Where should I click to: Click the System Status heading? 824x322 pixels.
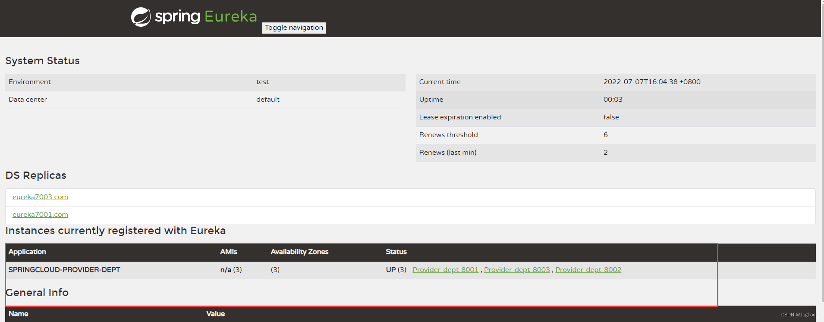tap(42, 61)
